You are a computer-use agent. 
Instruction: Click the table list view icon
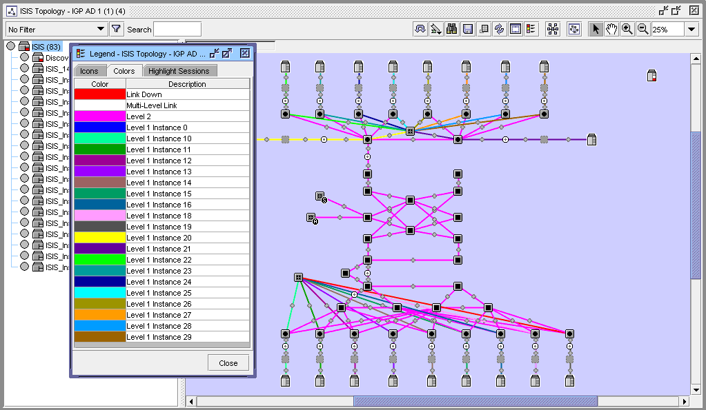[x=484, y=29]
